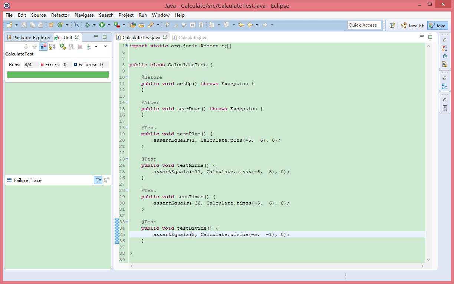454x284 pixels.
Task: Click Rerun Test - Failures First icon
Action: [x=71, y=47]
